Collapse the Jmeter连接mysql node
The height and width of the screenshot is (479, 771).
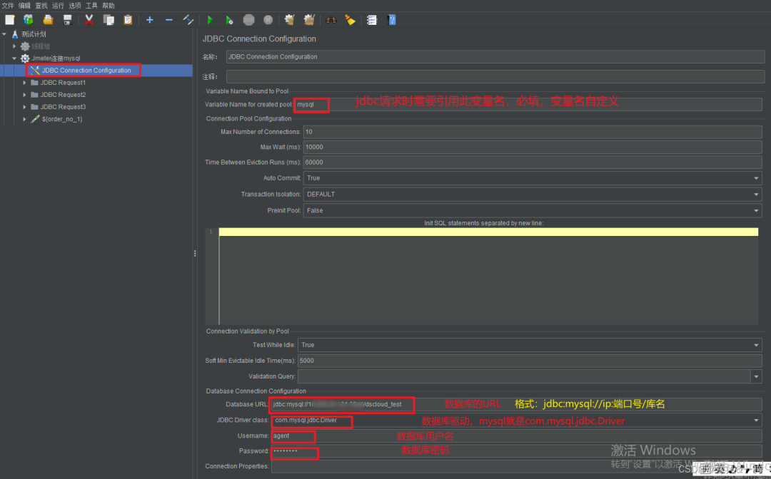[x=14, y=58]
